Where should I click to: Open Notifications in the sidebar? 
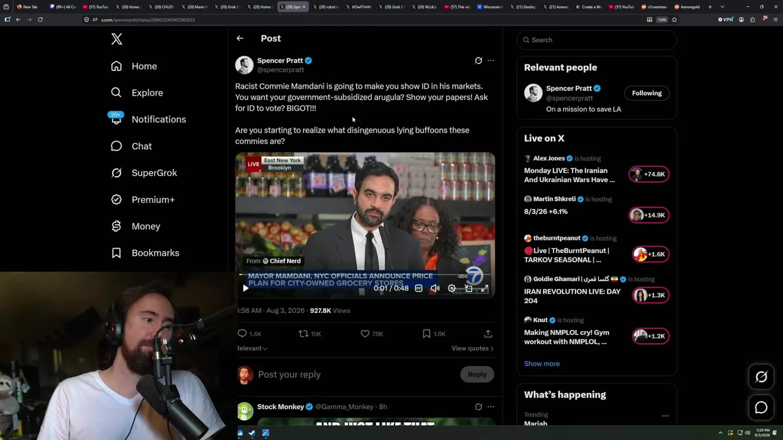pyautogui.click(x=148, y=119)
